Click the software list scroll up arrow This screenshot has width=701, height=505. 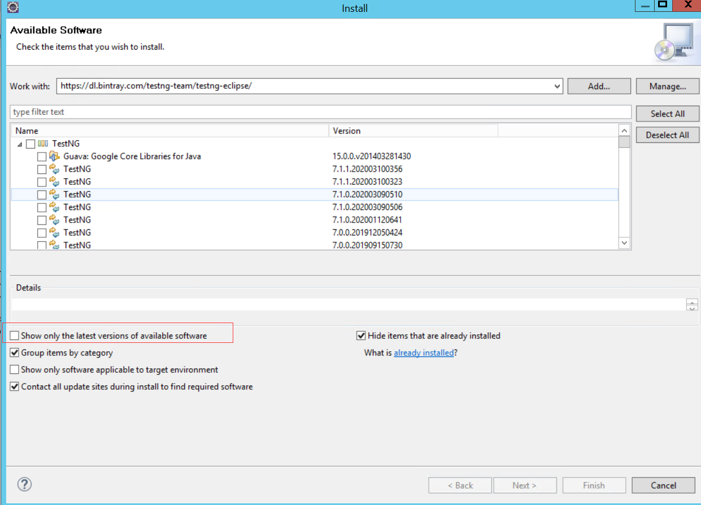click(624, 130)
